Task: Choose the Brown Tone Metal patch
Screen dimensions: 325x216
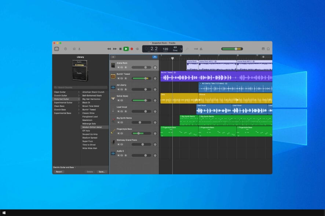Action: pyautogui.click(x=91, y=106)
